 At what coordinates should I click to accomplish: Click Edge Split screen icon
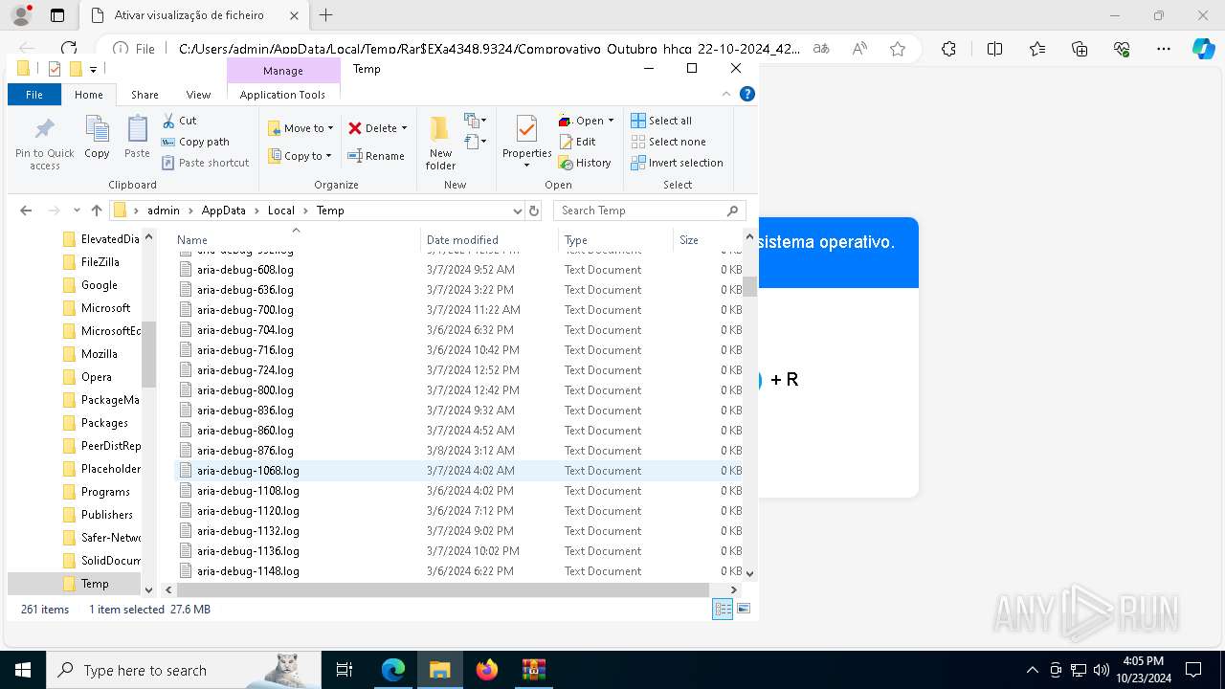click(994, 49)
